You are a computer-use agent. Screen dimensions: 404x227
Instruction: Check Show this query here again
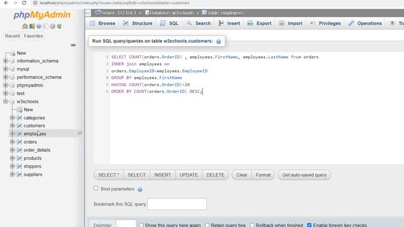pyautogui.click(x=141, y=225)
